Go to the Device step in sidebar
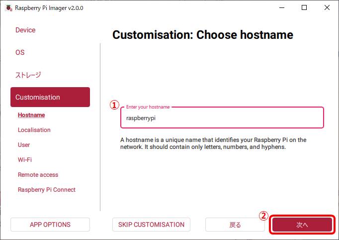Viewport: 339px width, 240px height. (25, 30)
